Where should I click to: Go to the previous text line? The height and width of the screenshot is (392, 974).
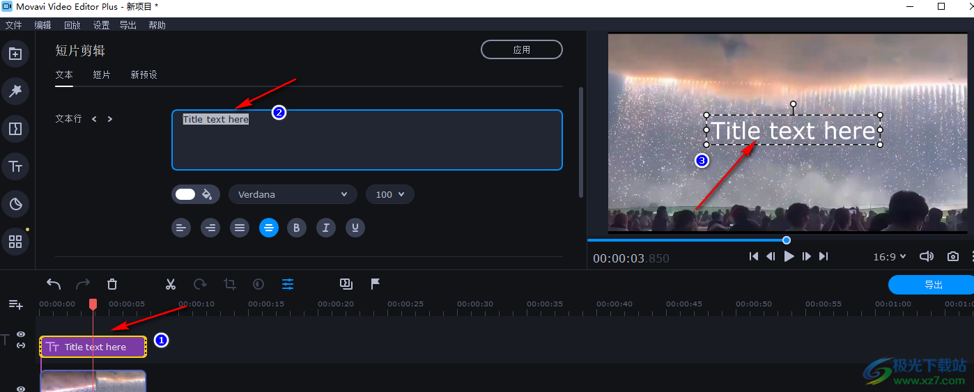[x=94, y=119]
